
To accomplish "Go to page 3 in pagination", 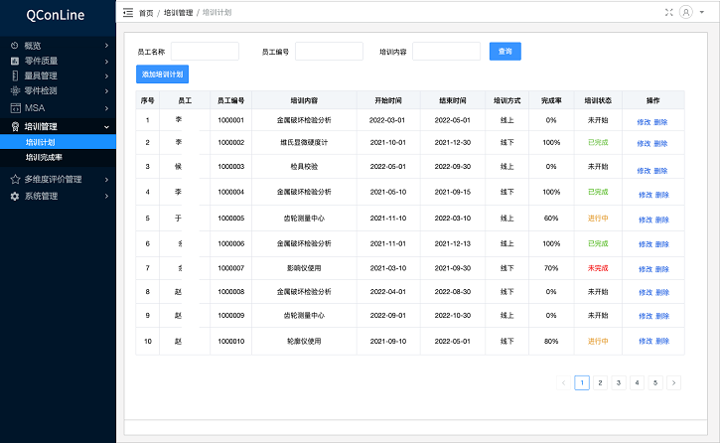I will [618, 382].
